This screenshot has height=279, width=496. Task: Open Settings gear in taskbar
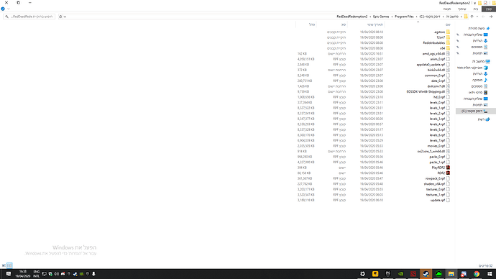pyautogui.click(x=362, y=274)
